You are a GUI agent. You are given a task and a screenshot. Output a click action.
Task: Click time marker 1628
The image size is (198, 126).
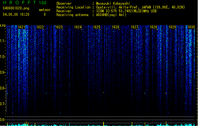[153, 27]
